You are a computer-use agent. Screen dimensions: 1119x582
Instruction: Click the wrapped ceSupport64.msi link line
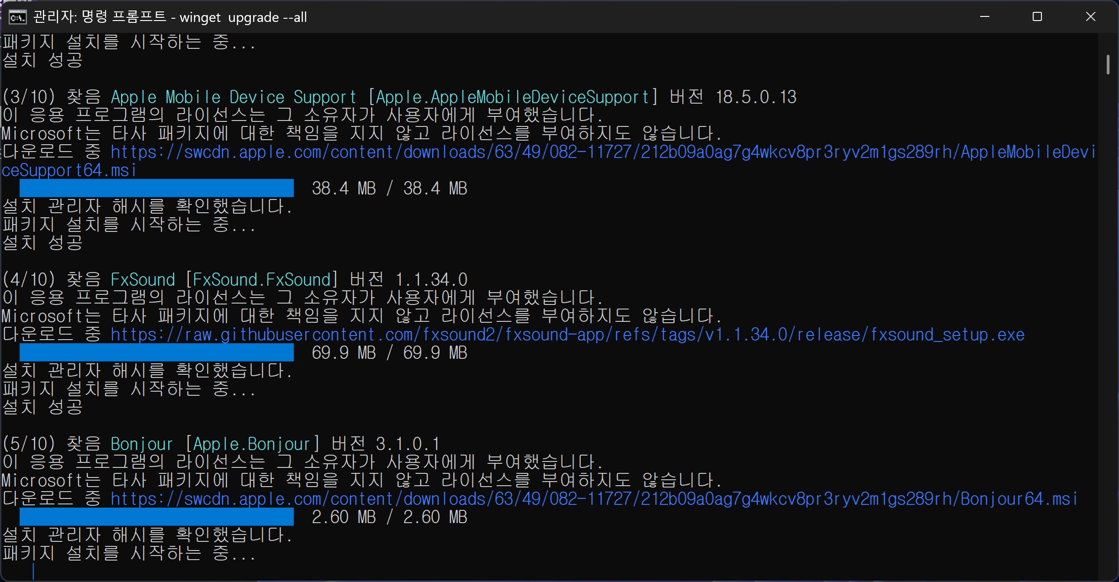pyautogui.click(x=69, y=170)
